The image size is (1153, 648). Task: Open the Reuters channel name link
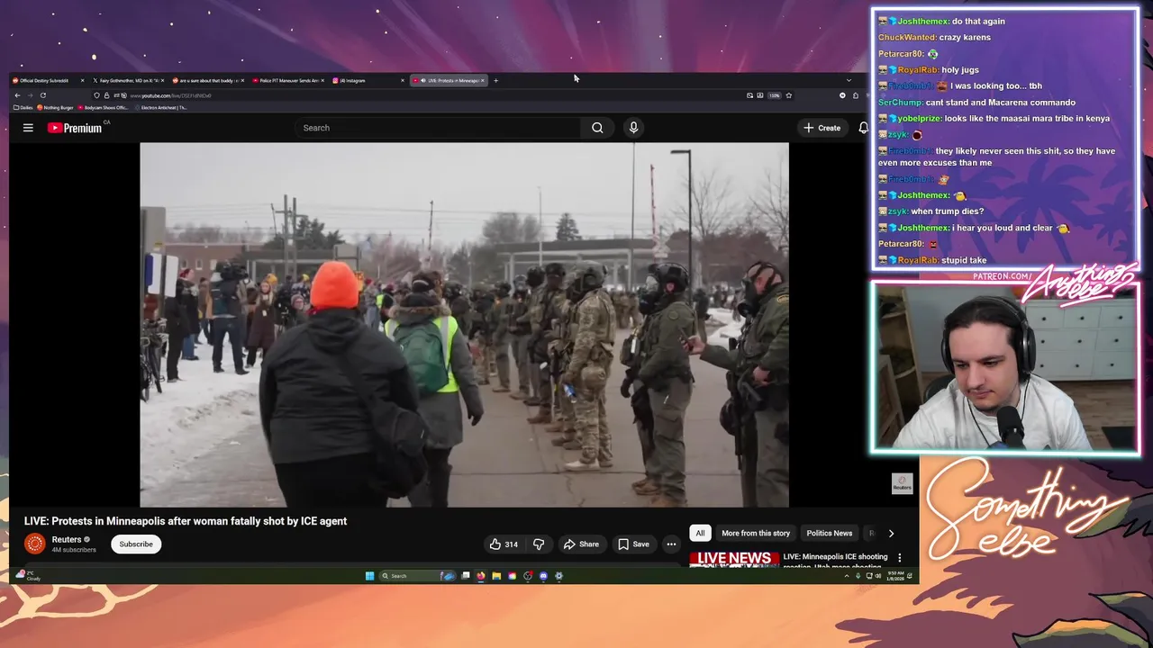coord(67,539)
